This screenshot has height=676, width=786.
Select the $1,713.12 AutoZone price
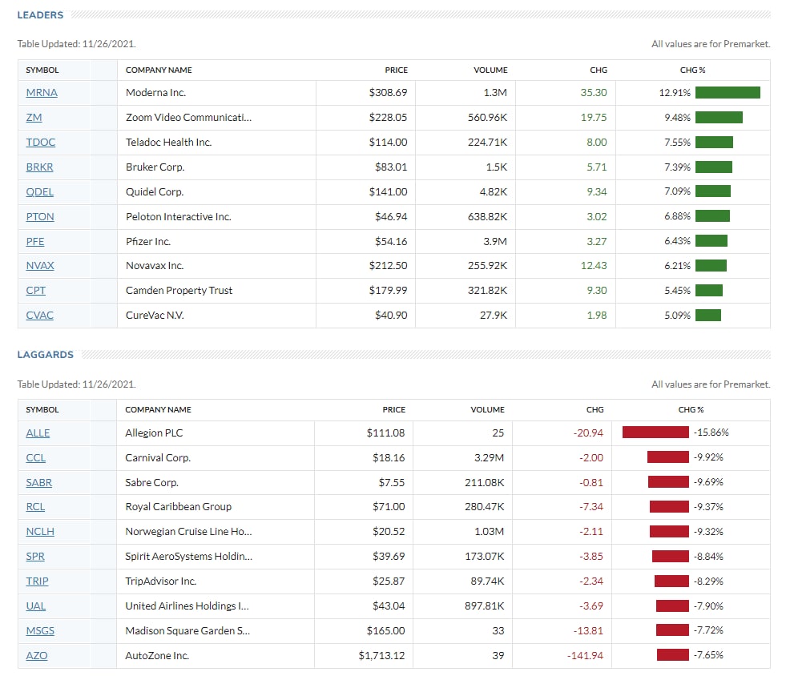pyautogui.click(x=381, y=655)
